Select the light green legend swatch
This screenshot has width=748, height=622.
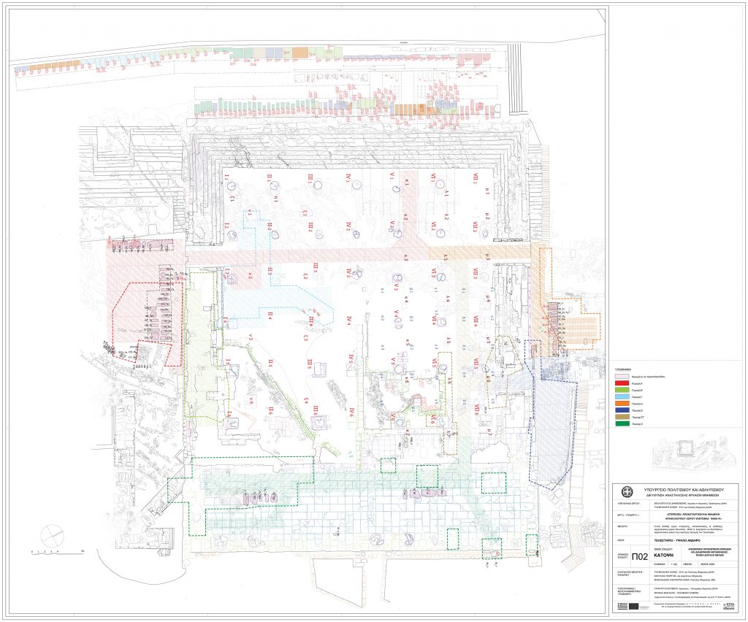[x=622, y=391]
